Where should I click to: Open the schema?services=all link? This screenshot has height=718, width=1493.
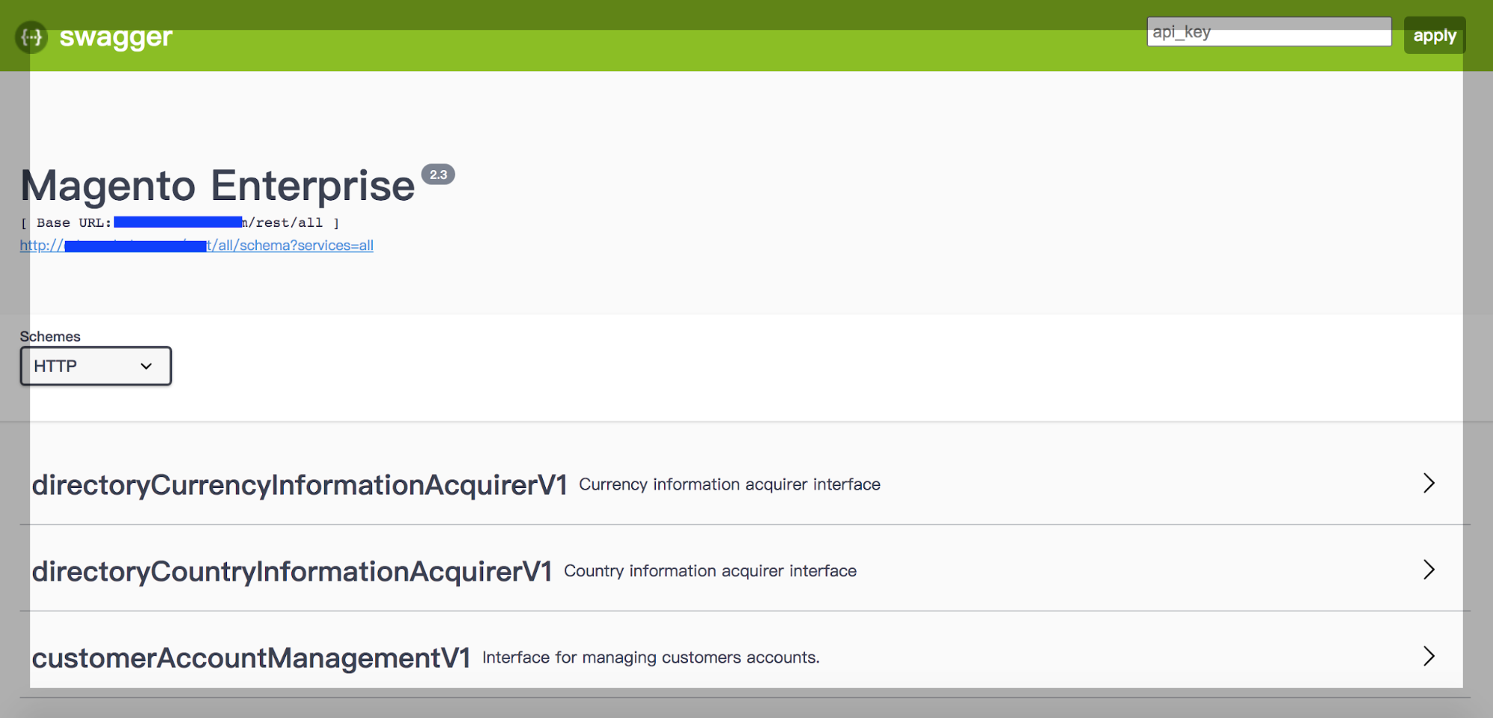click(291, 246)
